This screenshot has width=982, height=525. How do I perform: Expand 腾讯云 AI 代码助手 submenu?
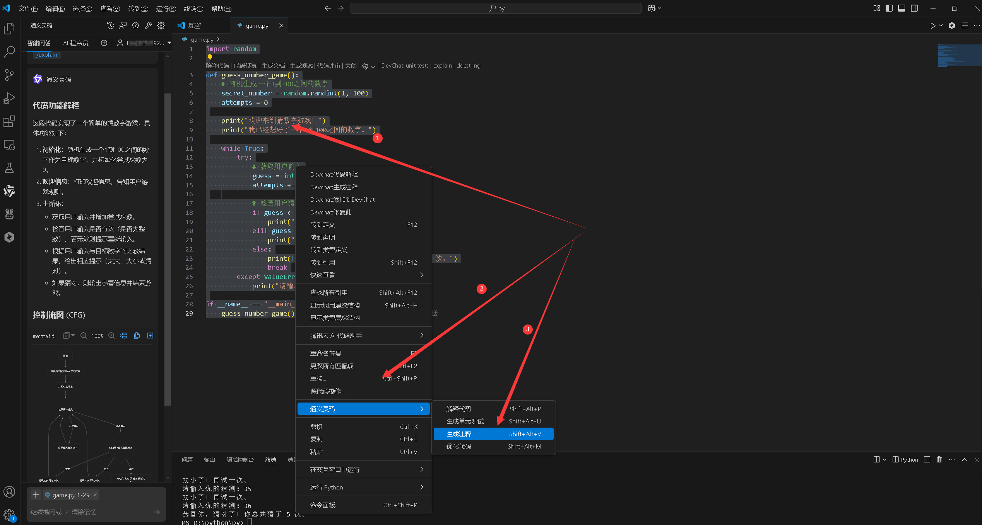[x=364, y=335]
